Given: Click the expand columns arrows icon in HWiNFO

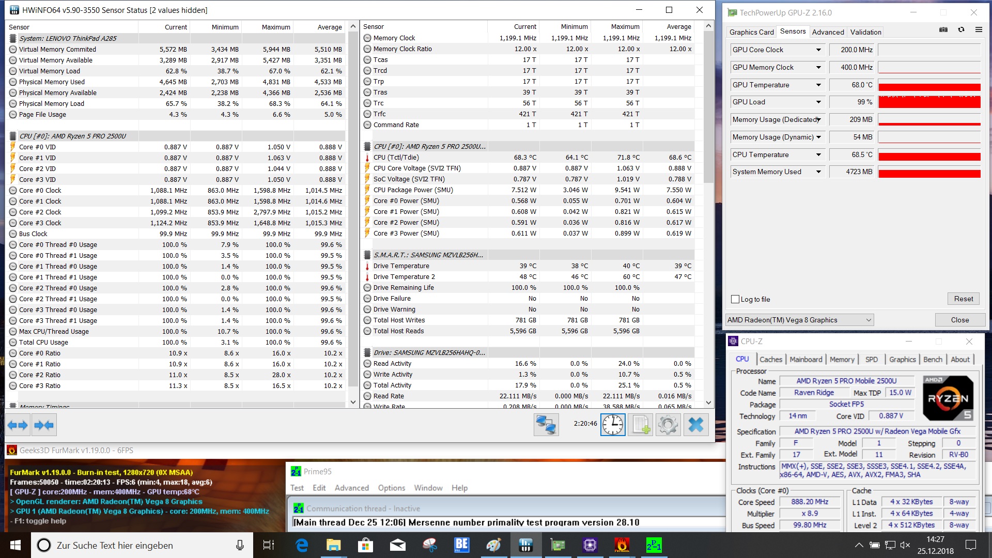Looking at the screenshot, I should click(x=18, y=425).
